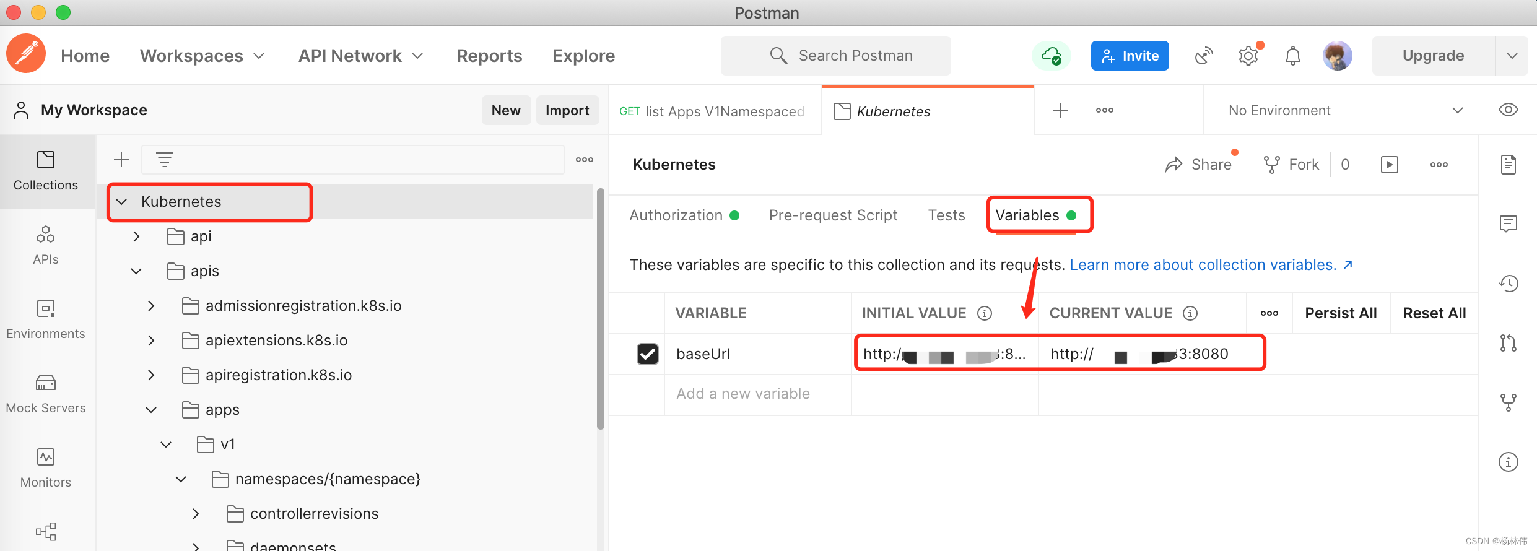The height and width of the screenshot is (551, 1537).
Task: Open the notifications bell
Action: coord(1292,56)
